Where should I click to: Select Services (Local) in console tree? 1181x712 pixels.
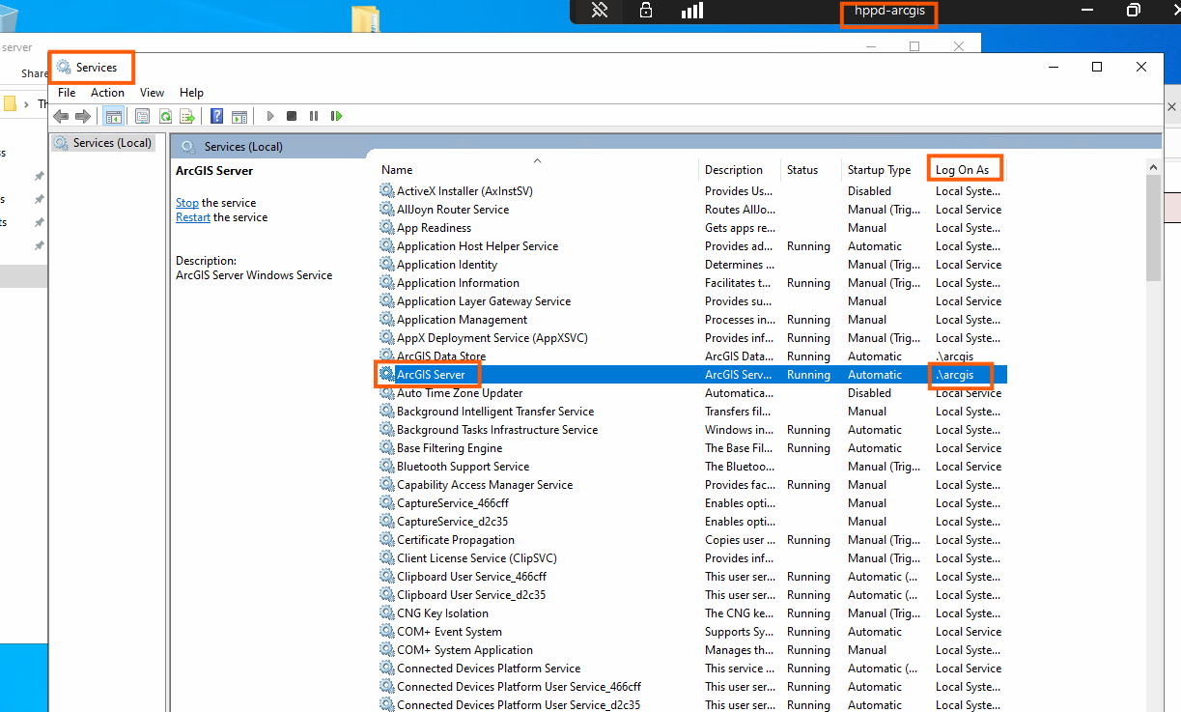[112, 143]
